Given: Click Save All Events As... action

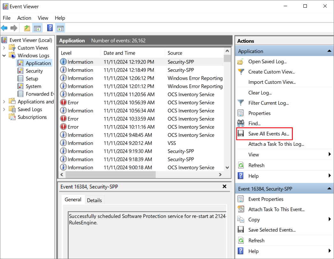Looking at the screenshot, I should click(269, 134).
